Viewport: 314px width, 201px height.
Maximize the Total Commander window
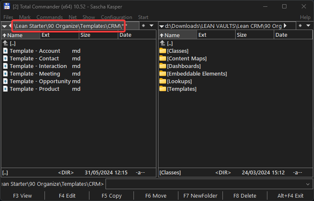(x=284, y=6)
